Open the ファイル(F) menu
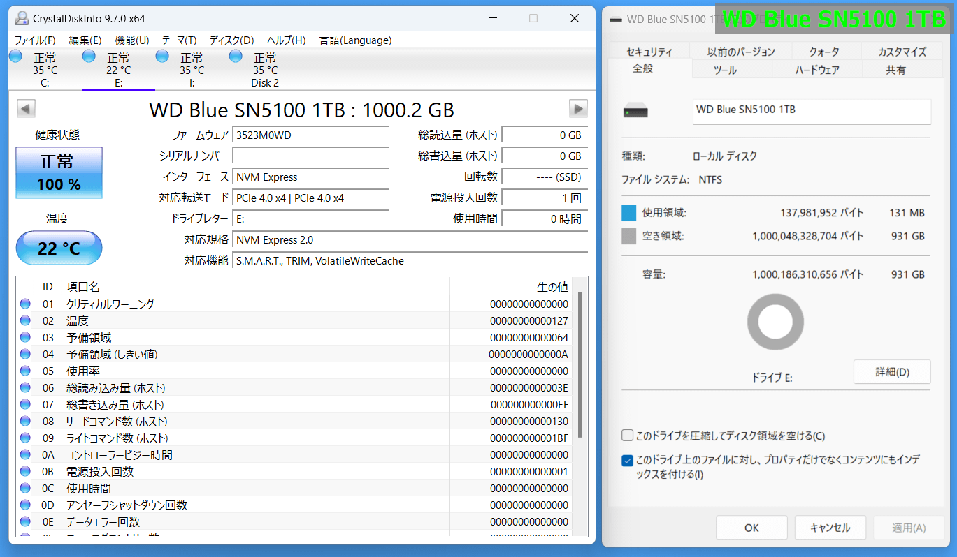The image size is (957, 557). (35, 40)
